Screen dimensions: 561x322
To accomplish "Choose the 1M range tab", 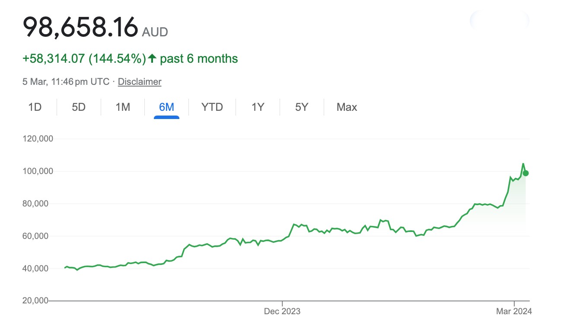I will (x=123, y=107).
